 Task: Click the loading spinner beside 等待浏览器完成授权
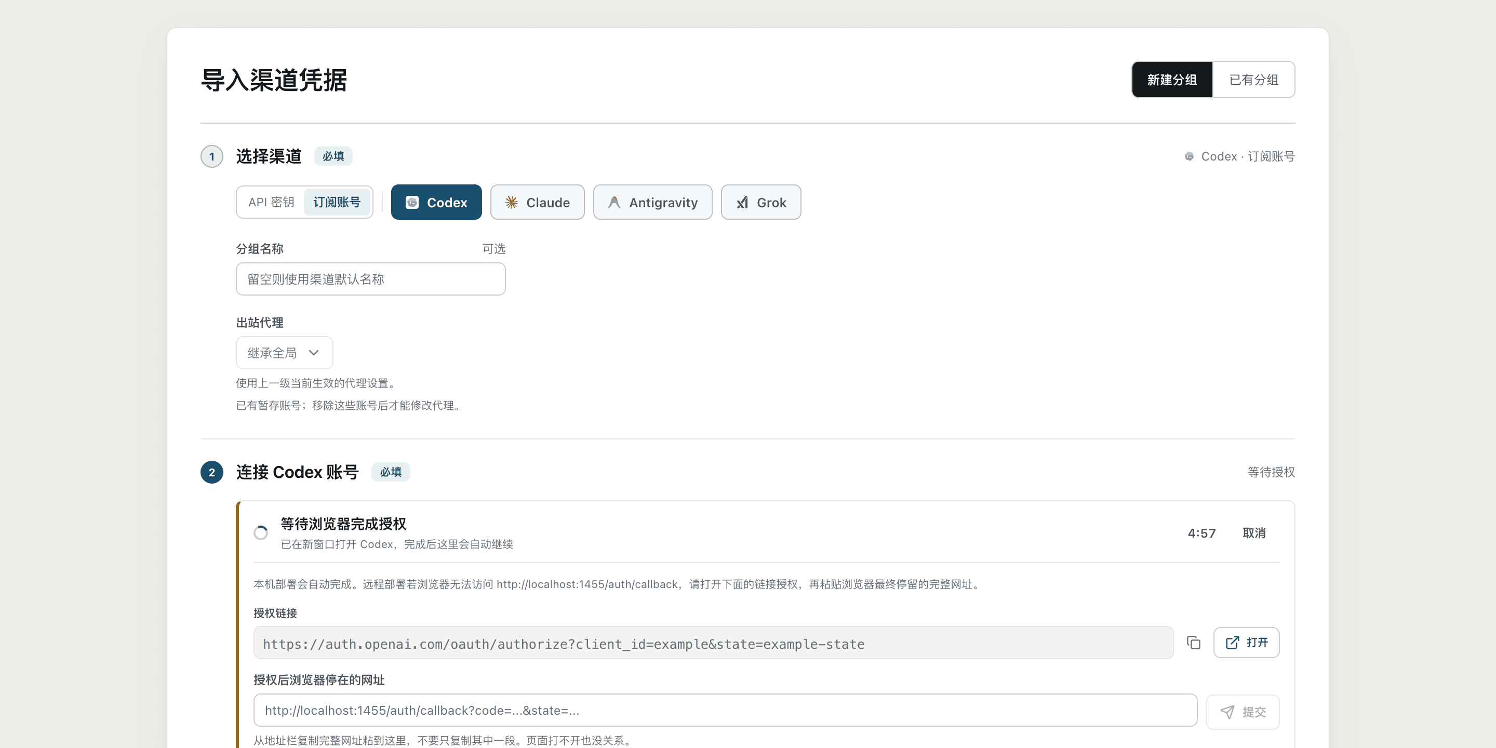point(261,532)
